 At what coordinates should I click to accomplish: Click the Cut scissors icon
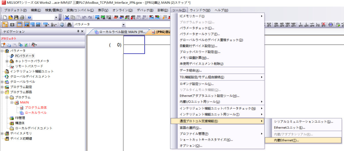pos(67,17)
